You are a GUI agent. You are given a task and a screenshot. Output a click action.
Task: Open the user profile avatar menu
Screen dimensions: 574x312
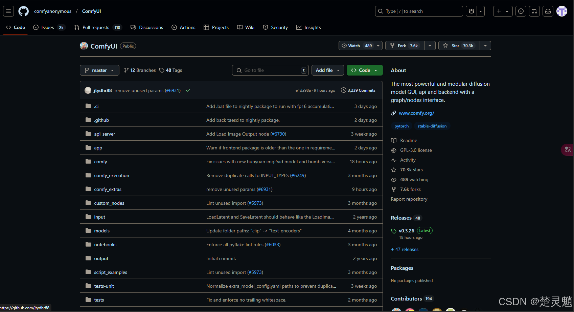[x=562, y=11]
